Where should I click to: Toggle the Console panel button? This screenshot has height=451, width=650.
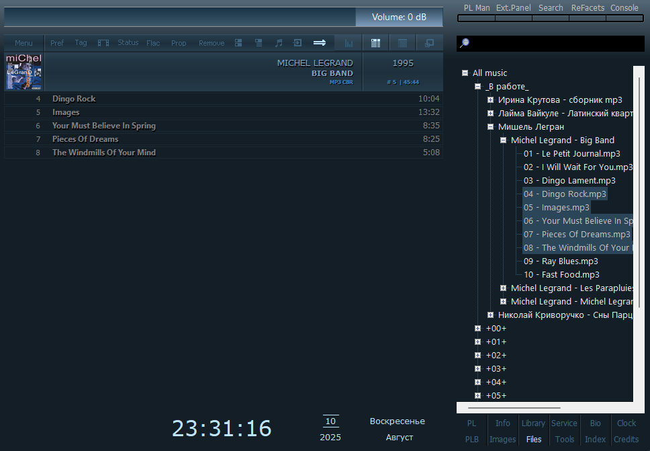[624, 8]
